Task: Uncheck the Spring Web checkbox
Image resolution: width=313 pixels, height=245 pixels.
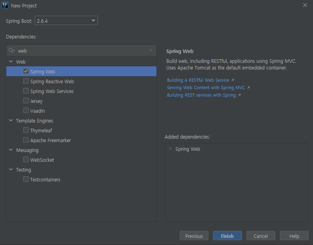Action: click(26, 71)
